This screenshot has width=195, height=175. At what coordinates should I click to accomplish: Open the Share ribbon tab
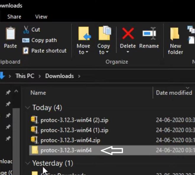(x=14, y=17)
